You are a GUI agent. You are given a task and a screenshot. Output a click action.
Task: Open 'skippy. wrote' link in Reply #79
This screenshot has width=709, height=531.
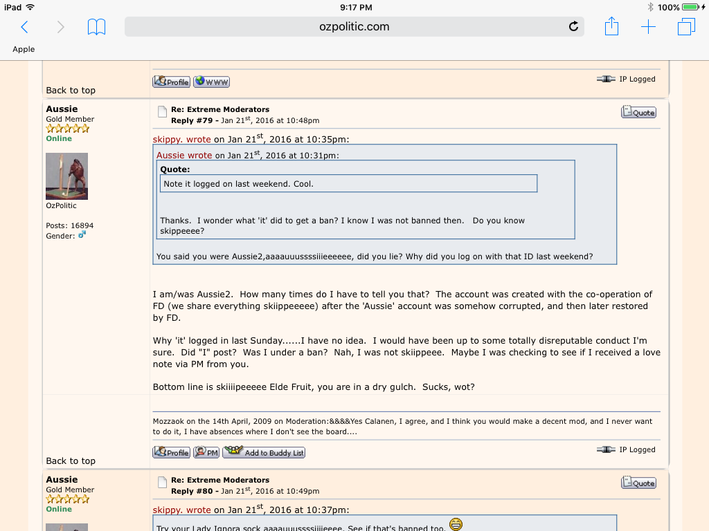[x=181, y=139]
